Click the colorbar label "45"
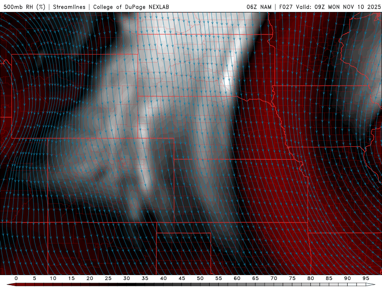382x287 pixels. click(x=182, y=278)
